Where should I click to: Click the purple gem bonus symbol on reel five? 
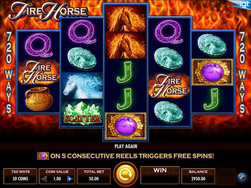point(213,72)
